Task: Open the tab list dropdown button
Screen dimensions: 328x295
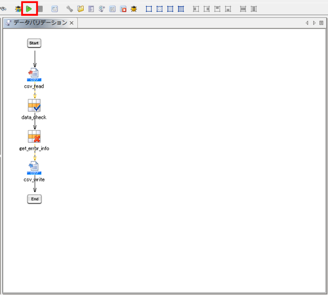Action: (321, 23)
